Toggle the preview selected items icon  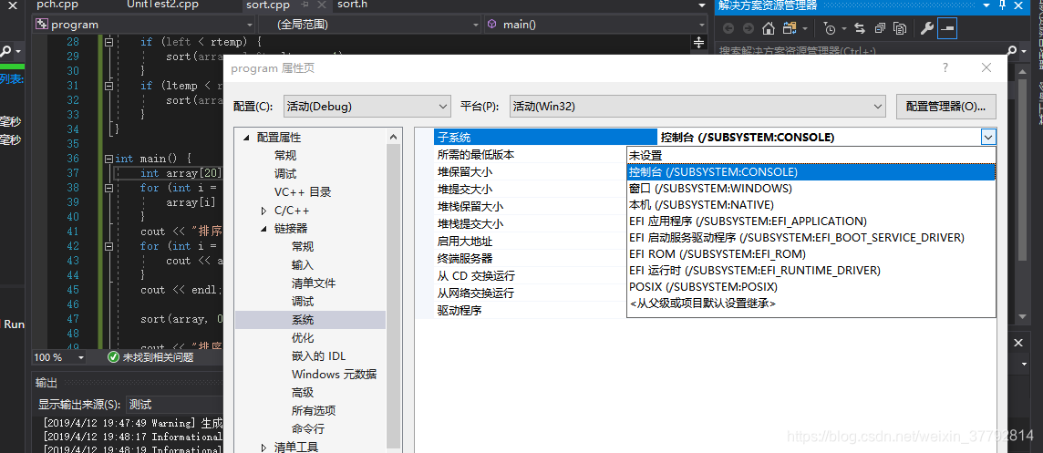(x=947, y=28)
